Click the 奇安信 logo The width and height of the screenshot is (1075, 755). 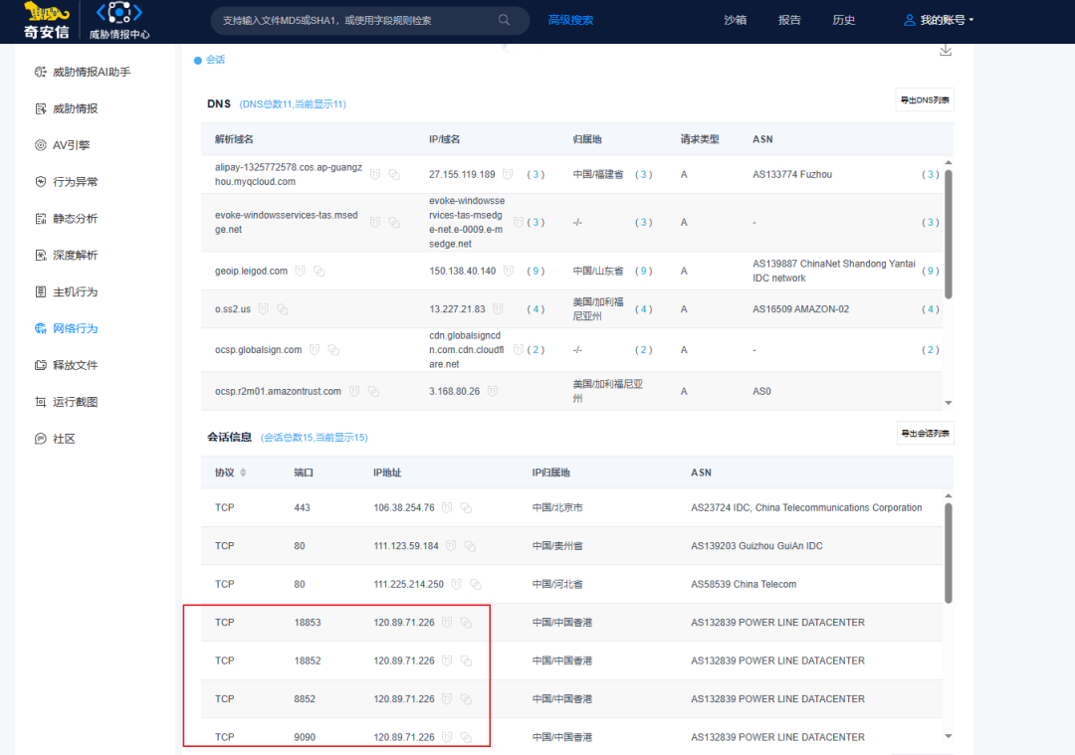(47, 20)
